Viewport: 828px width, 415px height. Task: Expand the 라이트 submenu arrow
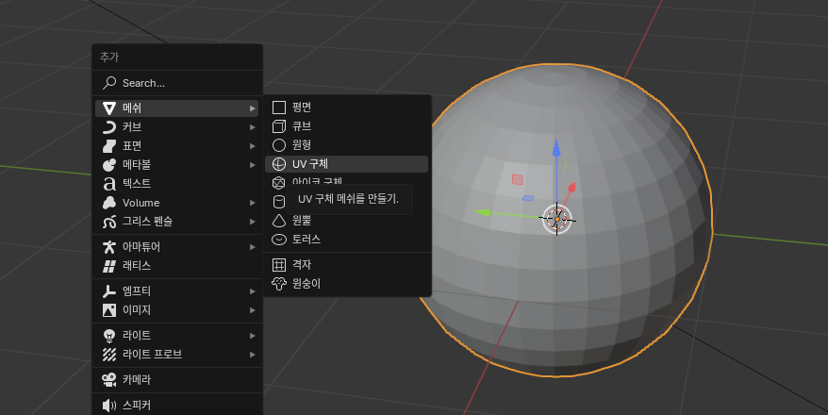(253, 336)
